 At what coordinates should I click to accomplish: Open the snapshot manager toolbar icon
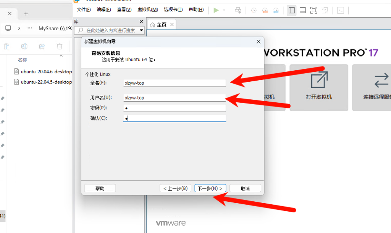click(276, 10)
